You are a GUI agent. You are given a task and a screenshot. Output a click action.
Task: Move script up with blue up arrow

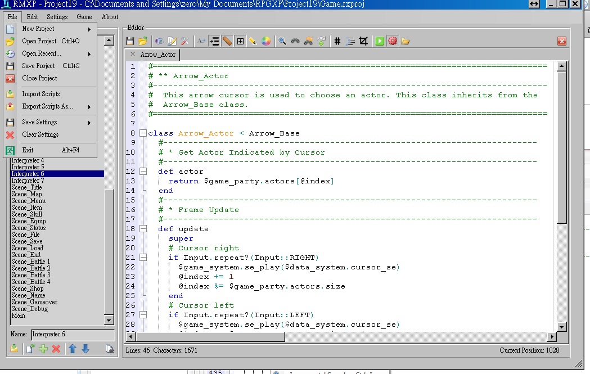[x=73, y=349]
